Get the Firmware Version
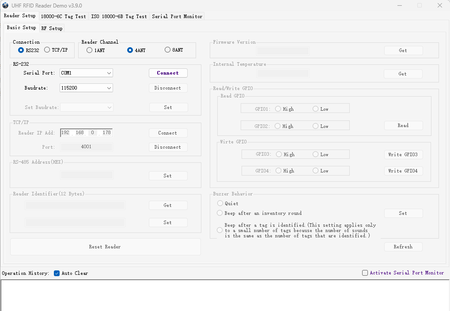Viewport: 450px width, 311px height. tap(403, 50)
